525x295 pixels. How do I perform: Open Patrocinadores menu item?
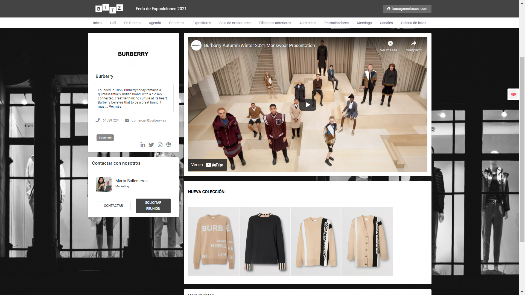(x=336, y=23)
